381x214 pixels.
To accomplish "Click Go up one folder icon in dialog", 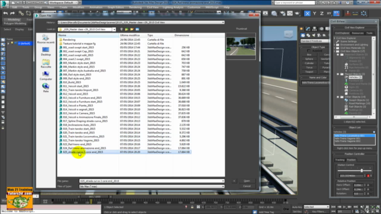I will (126, 29).
